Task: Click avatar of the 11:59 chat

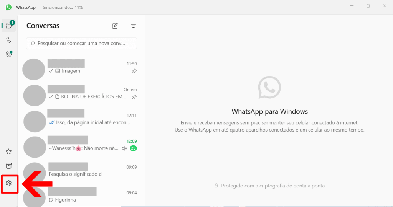Action: coord(34,70)
